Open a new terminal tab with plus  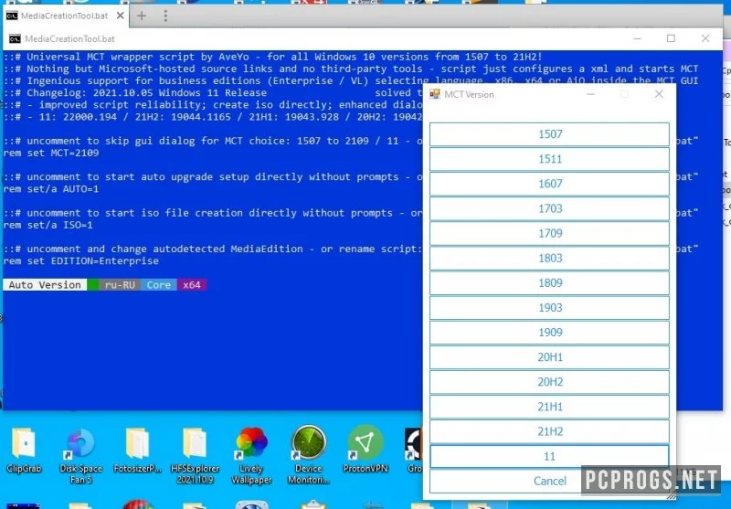[142, 16]
